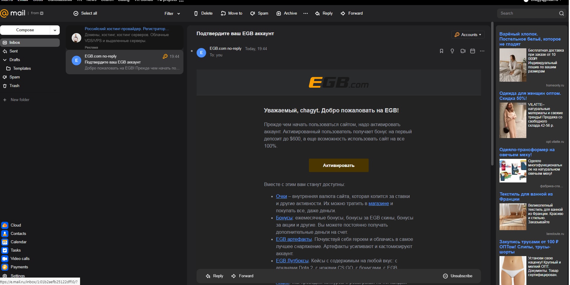This screenshot has height=285, width=570.
Task: Click the Search input field
Action: coord(528,13)
